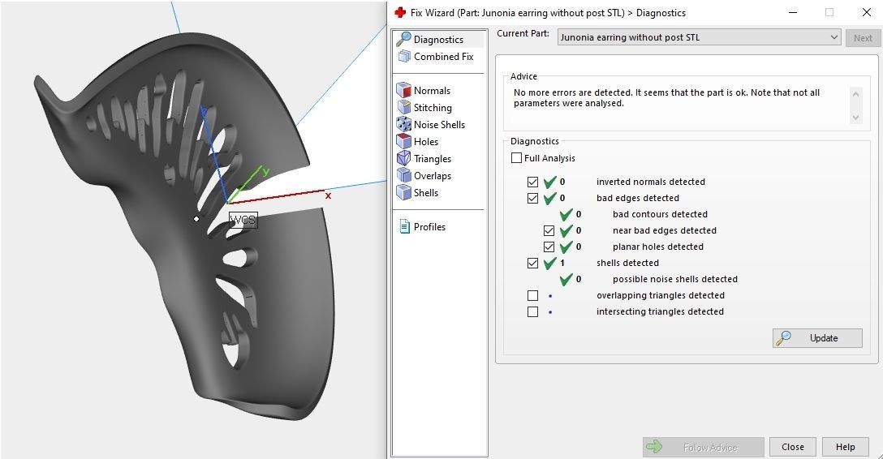Check overlapping triangles detected checkbox
Screen dimensions: 883x459
coord(532,295)
